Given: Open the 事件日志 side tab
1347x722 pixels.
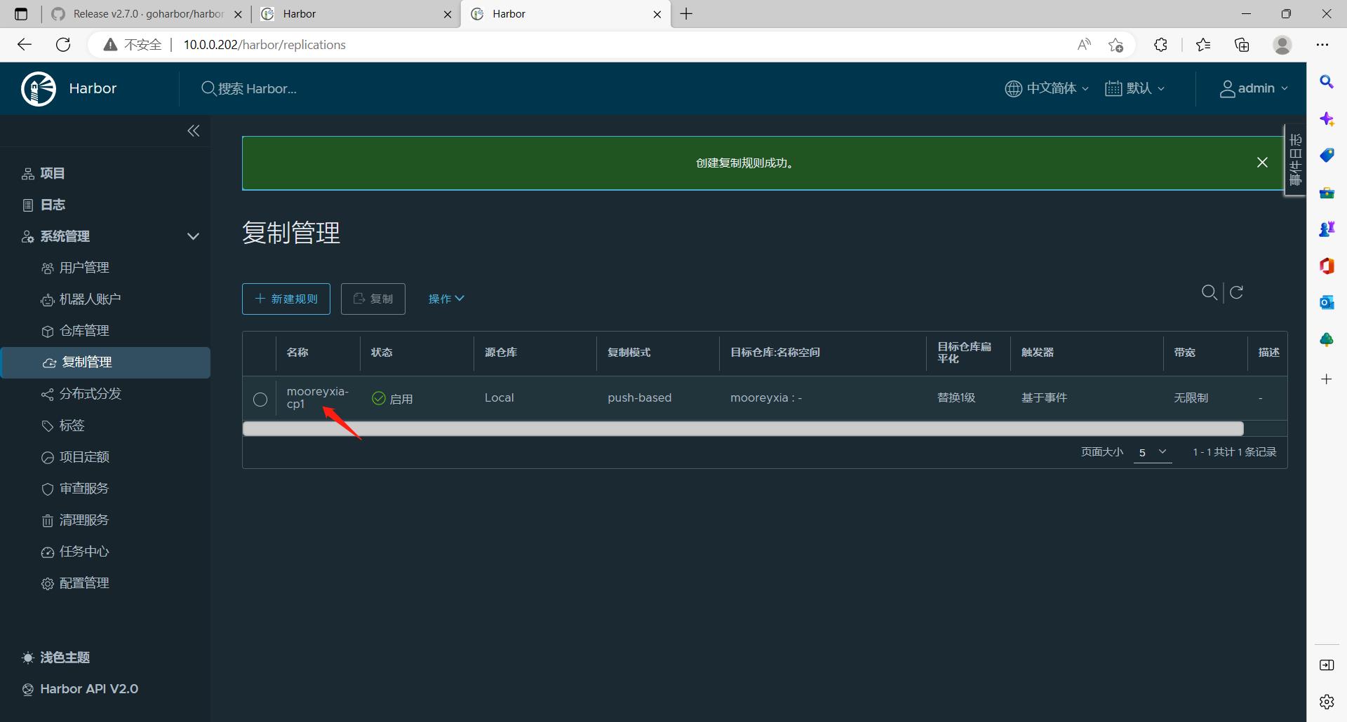Looking at the screenshot, I should (x=1295, y=161).
